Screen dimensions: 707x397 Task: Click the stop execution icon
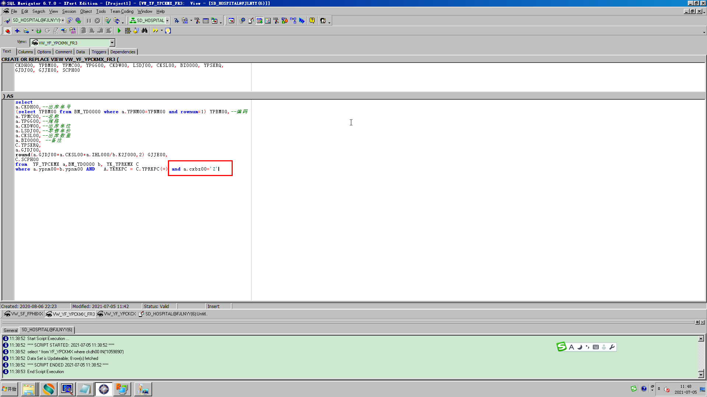pos(97,21)
